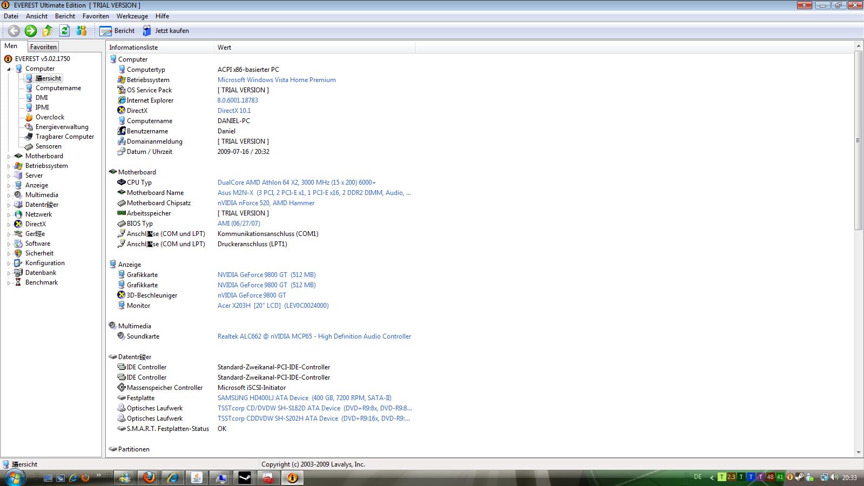Screen dimensions: 864x486
Task: Expand the Benchmark tree node
Action: 9,283
